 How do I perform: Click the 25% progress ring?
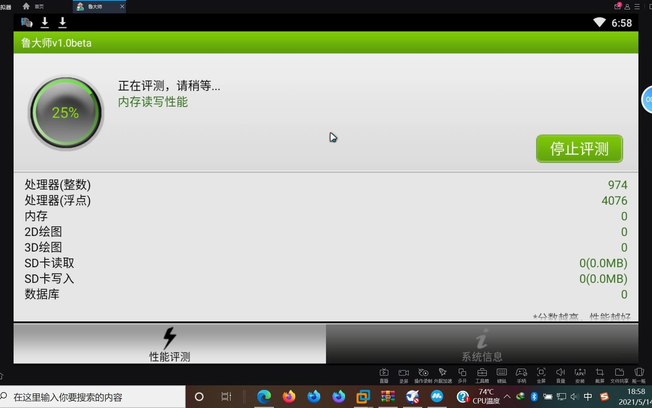66,112
